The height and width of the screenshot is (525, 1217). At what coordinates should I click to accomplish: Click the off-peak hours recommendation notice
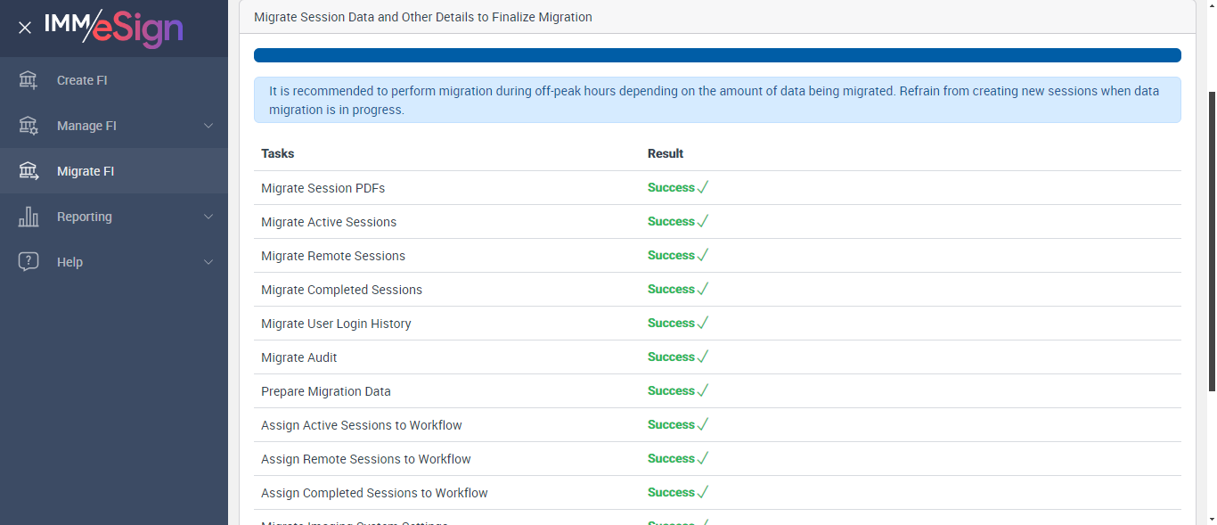pos(717,100)
